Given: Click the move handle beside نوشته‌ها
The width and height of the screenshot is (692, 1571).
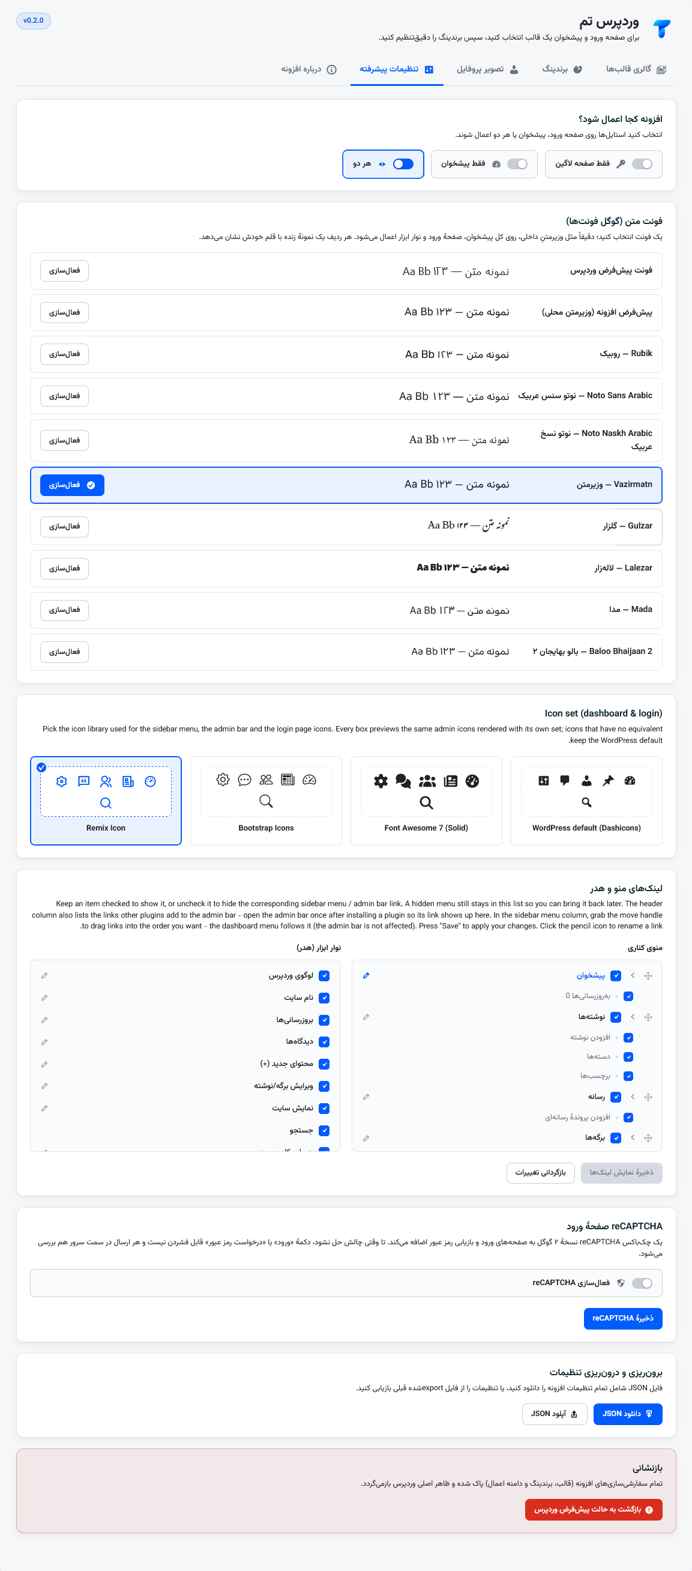Looking at the screenshot, I should (x=648, y=1017).
